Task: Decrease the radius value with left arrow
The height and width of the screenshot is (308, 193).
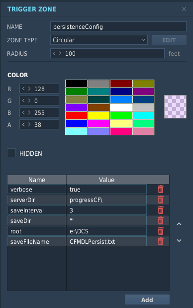Action: (x=54, y=53)
